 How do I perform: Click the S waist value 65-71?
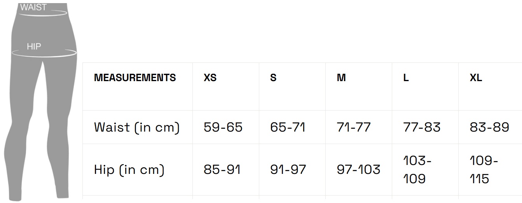[288, 127]
